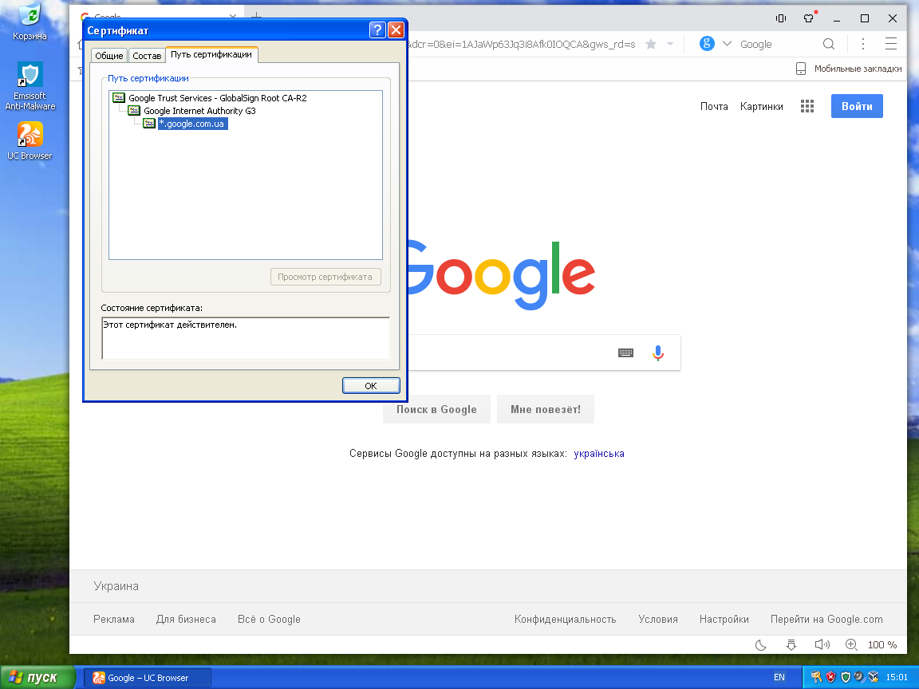919x689 pixels.
Task: Open the on-screen keyboard icon in search box
Action: [625, 352]
